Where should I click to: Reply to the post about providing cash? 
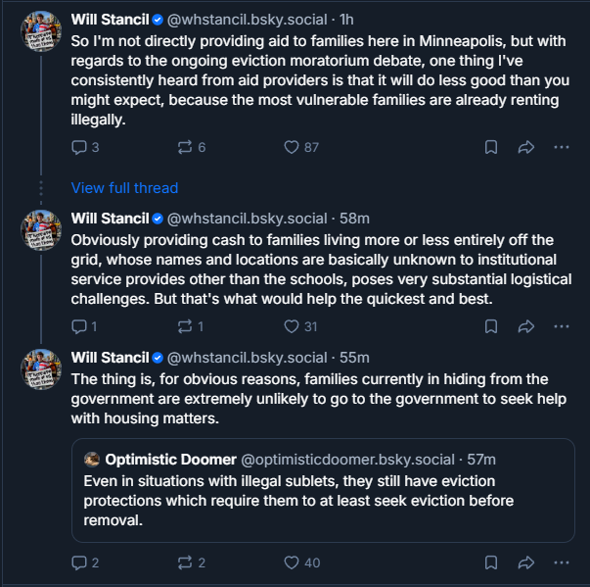point(84,326)
